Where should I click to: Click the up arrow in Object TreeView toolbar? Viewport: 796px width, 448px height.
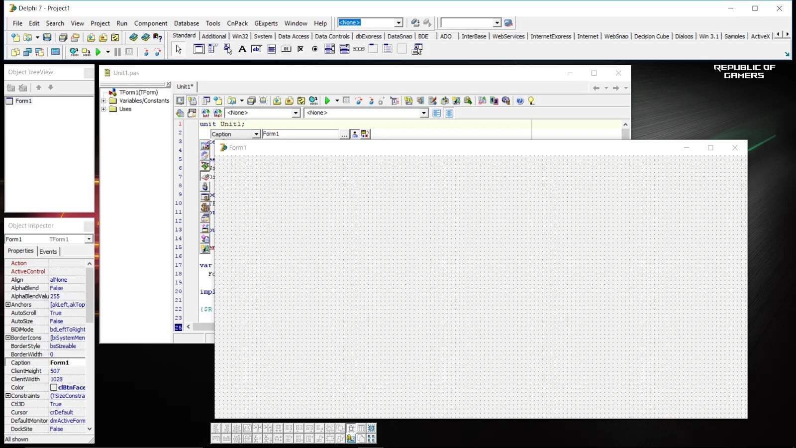[38, 88]
